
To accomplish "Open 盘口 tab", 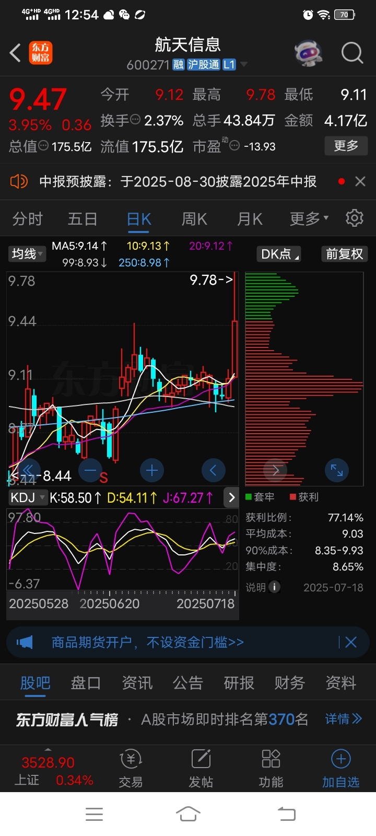I will (86, 682).
